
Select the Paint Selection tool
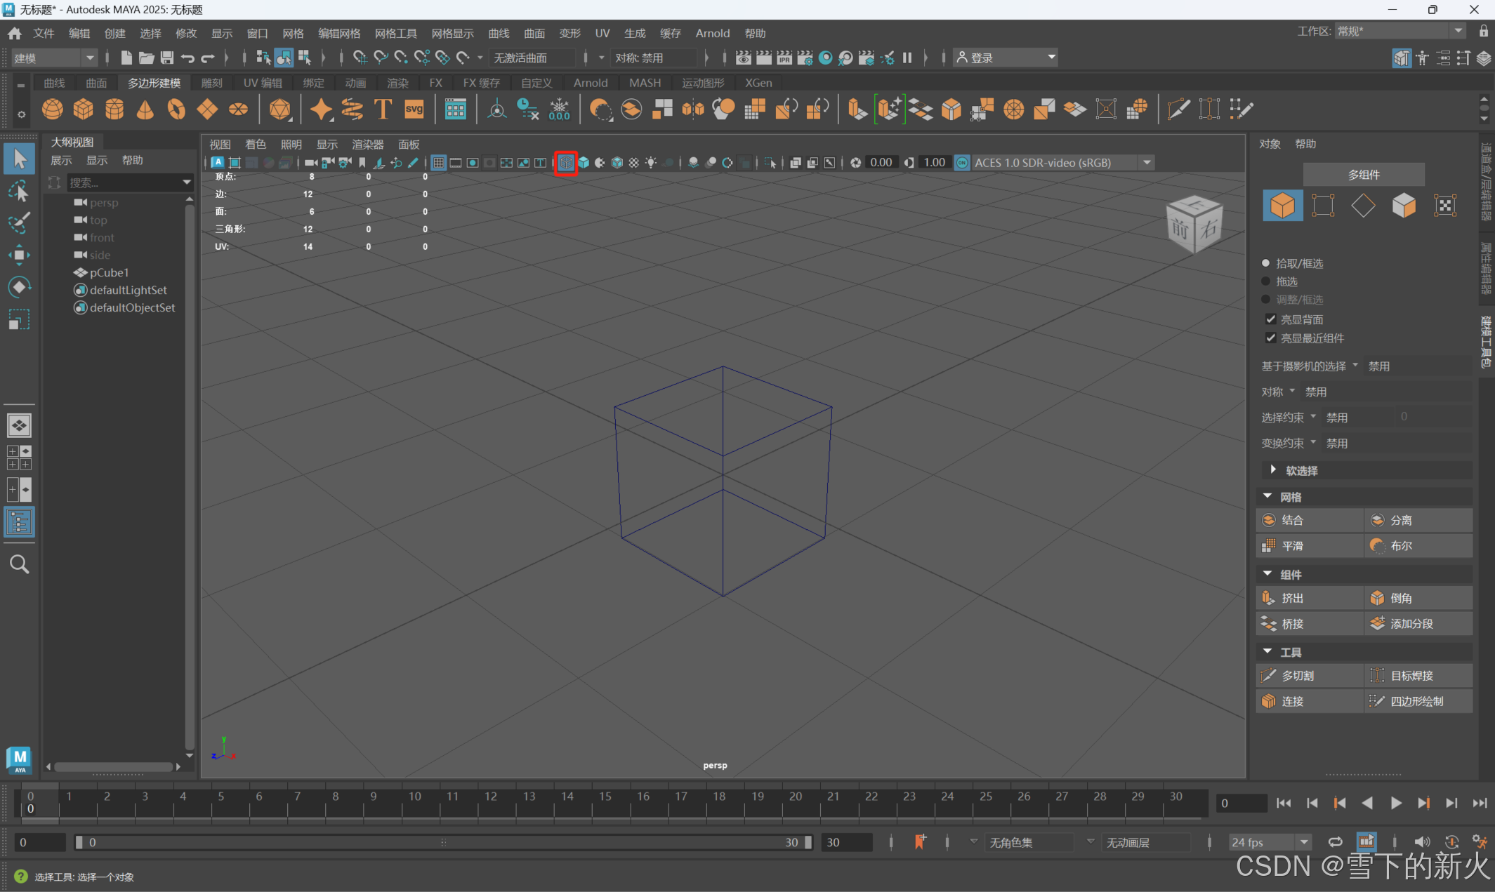pyautogui.click(x=19, y=222)
